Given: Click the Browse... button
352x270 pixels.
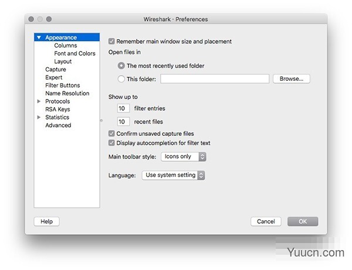Looking at the screenshot, I should click(x=292, y=79).
